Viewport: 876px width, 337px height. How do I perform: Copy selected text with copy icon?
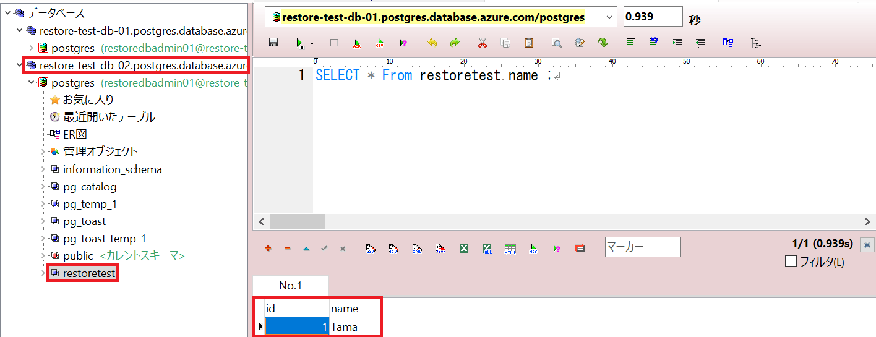click(x=505, y=43)
